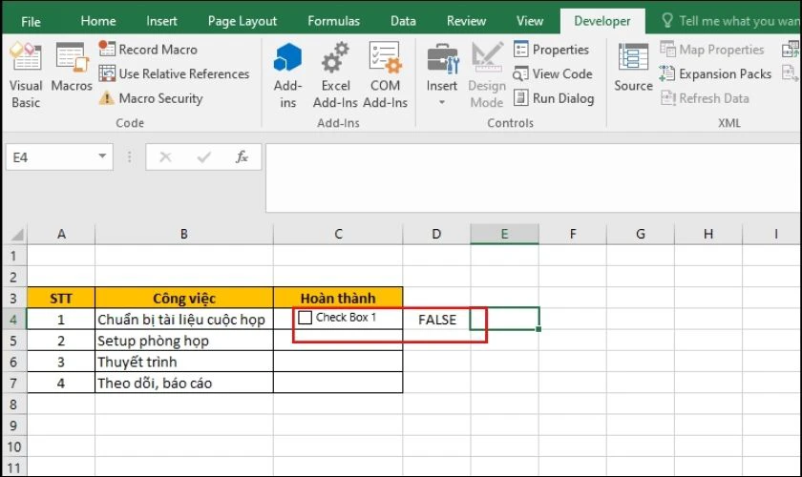Select row 3 header

pos(13,298)
